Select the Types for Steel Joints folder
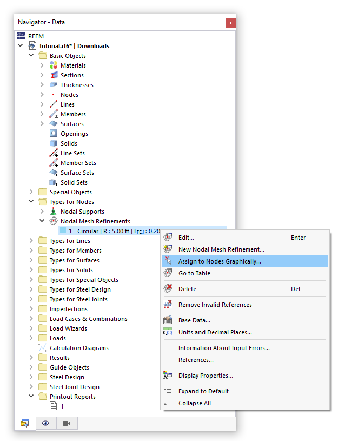 [78, 299]
